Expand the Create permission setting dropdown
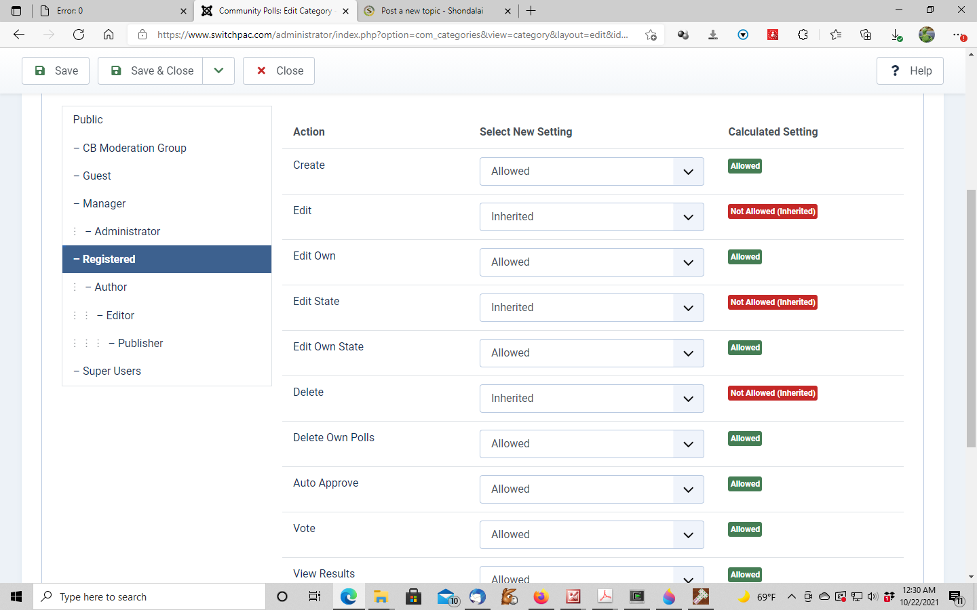This screenshot has width=977, height=610. click(591, 171)
